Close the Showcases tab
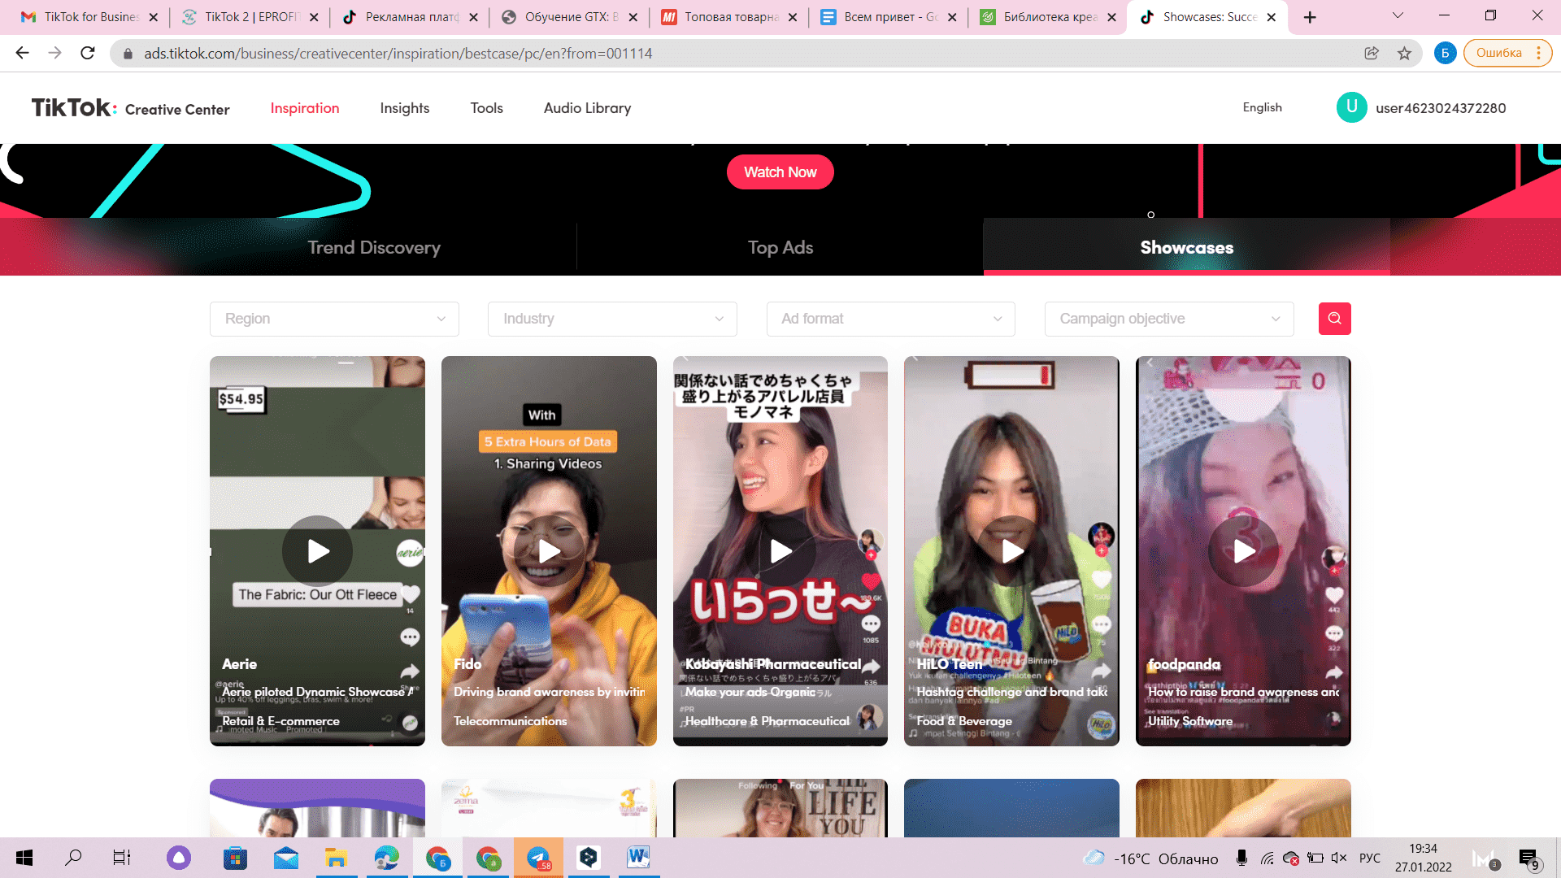Image resolution: width=1561 pixels, height=878 pixels. [1272, 17]
